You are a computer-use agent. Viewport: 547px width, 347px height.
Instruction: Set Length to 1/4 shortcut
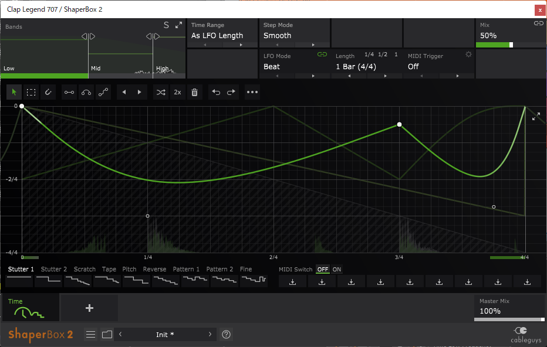point(369,55)
